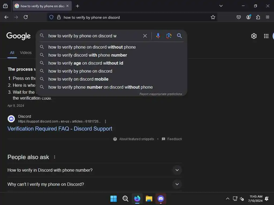This screenshot has width=274, height=205.
Task: Open the list all tabs dropdown
Action: coord(221,6)
